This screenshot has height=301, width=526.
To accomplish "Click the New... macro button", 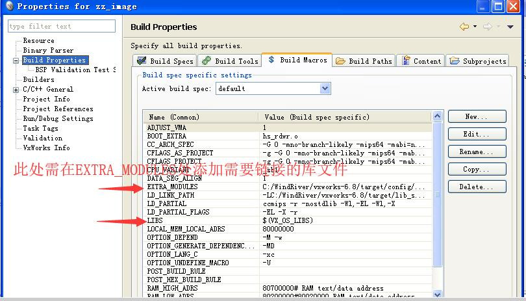I will click(x=477, y=117).
